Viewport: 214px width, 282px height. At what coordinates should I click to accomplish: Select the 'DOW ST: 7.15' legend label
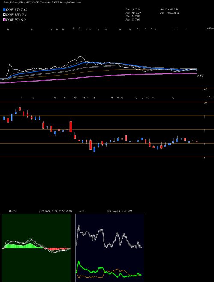click(17, 9)
